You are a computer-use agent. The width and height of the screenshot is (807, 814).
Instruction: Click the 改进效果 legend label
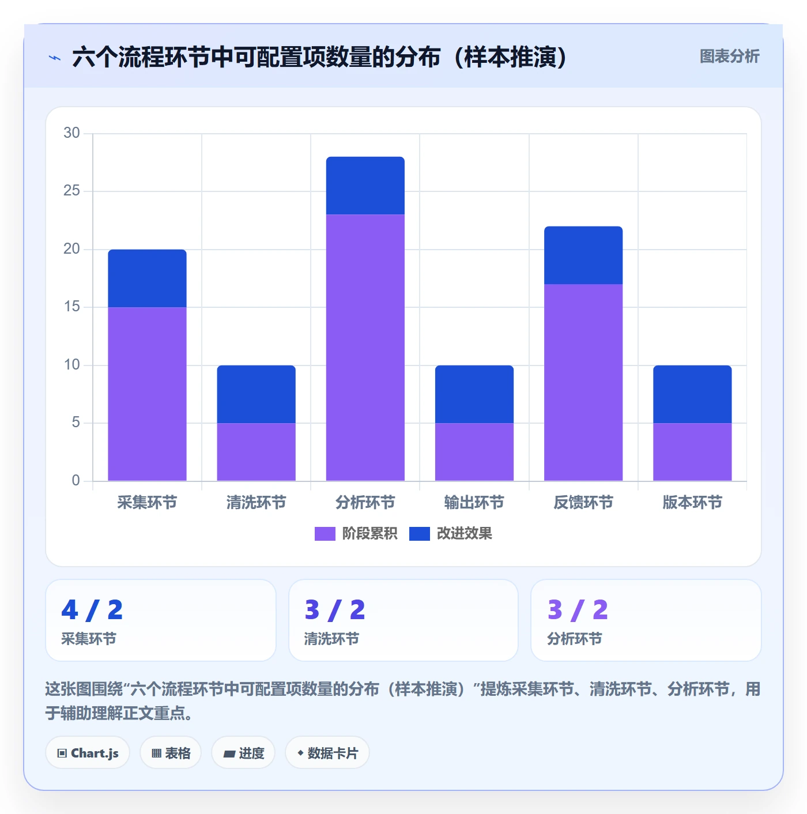coord(464,534)
